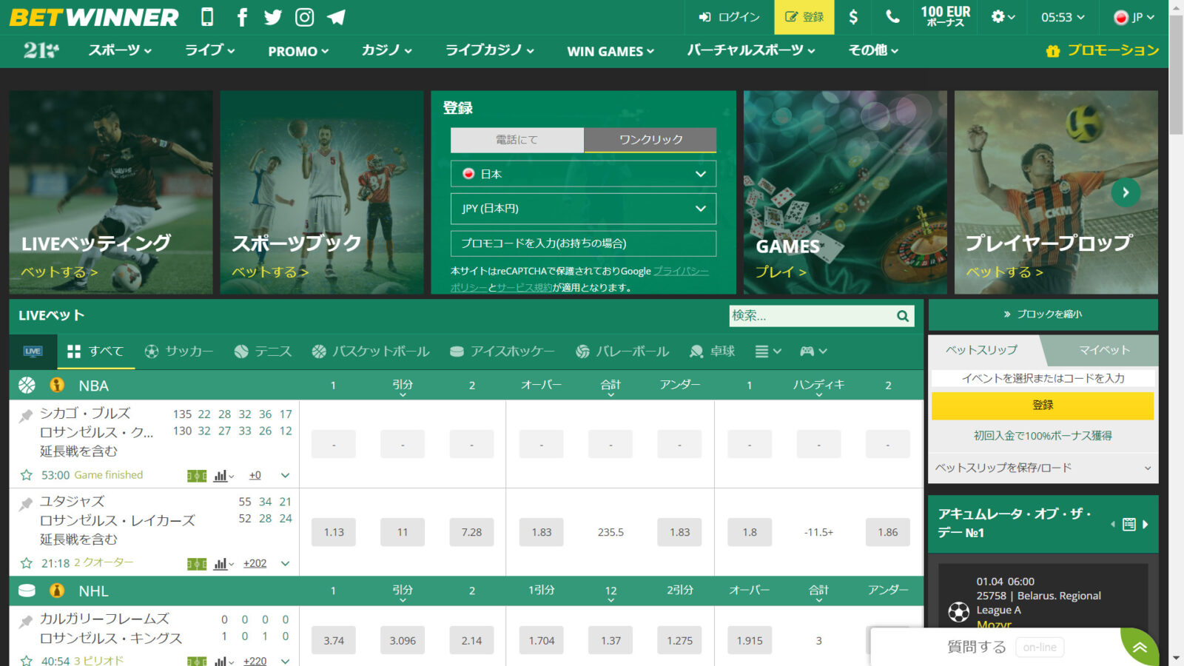Open the ライブ menu
This screenshot has width=1184, height=666.
point(209,50)
